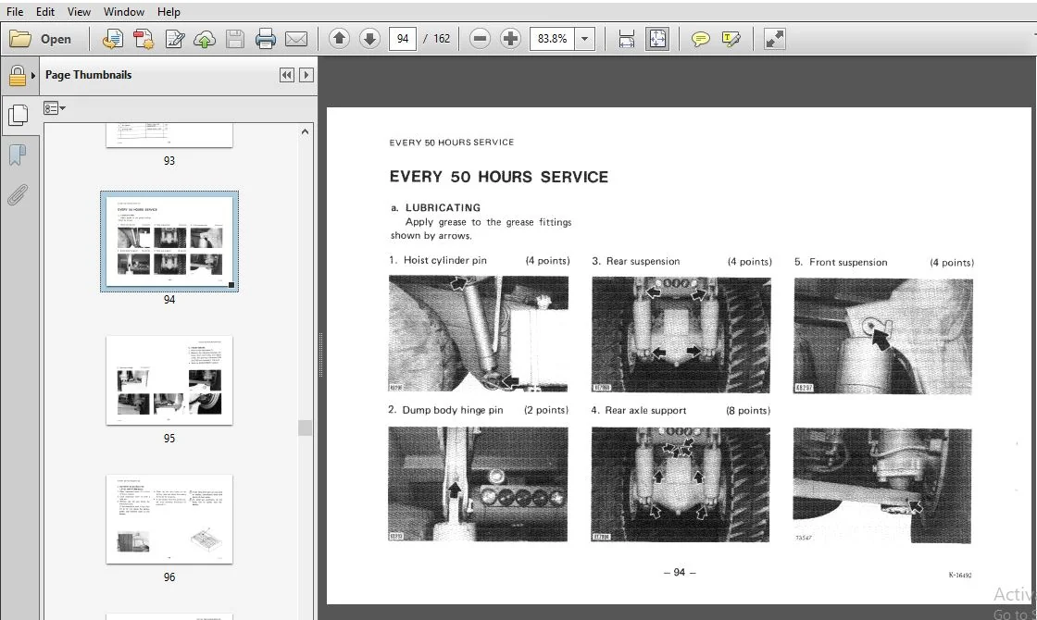Viewport: 1037px width, 620px height.
Task: Click the Rear suspension caption
Action: pyautogui.click(x=643, y=261)
